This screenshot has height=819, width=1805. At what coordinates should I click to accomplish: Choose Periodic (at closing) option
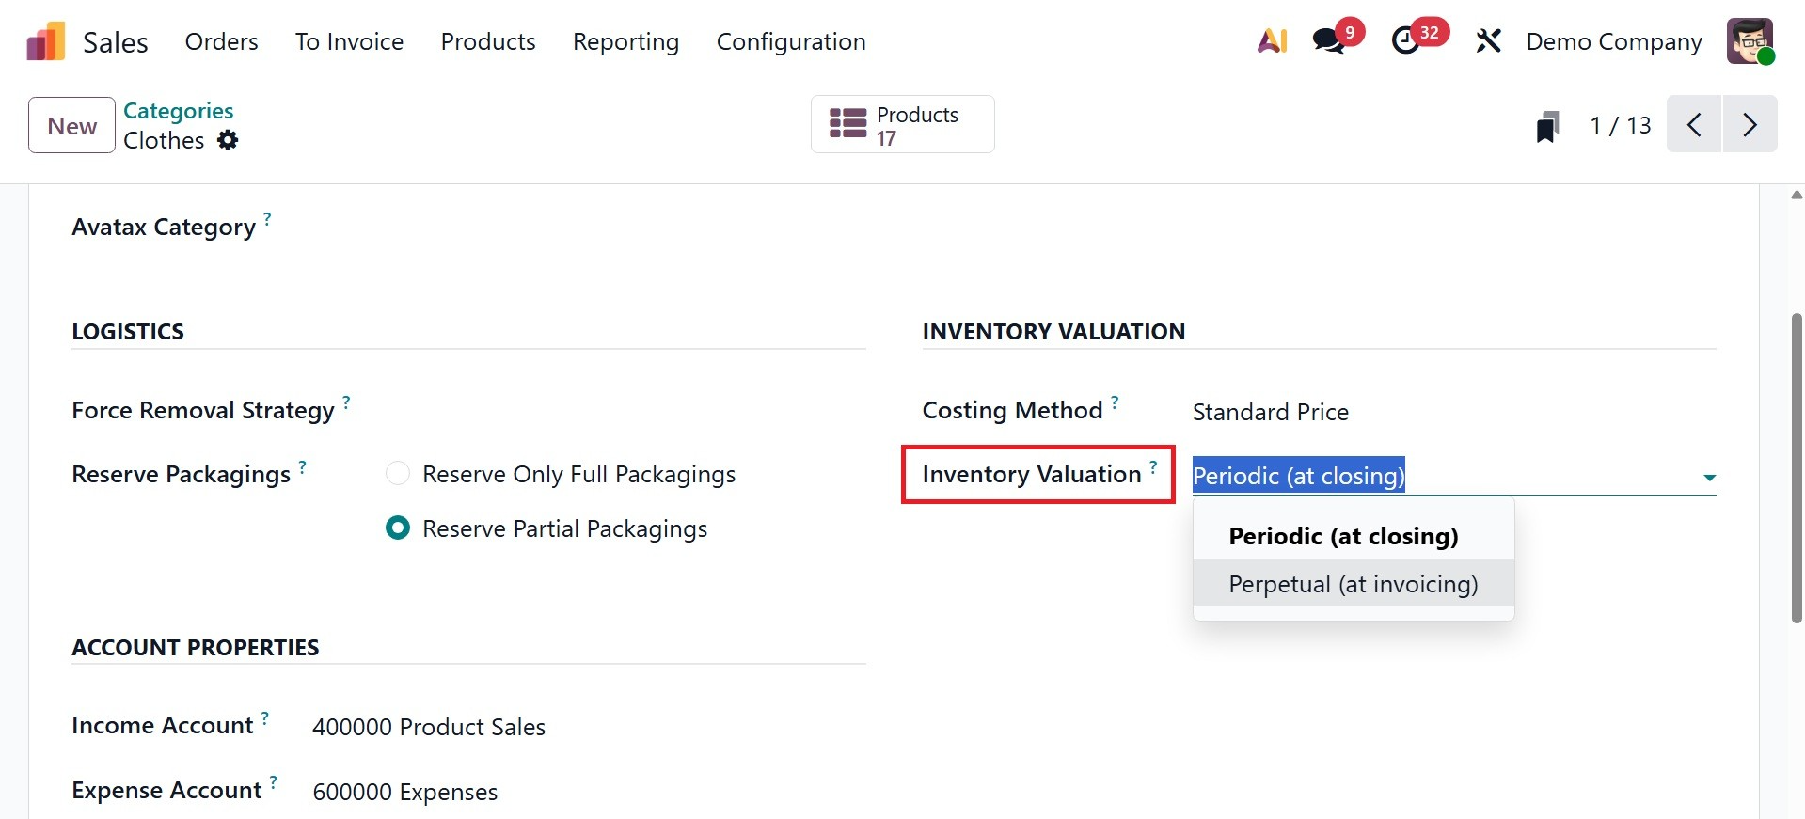[1343, 536]
